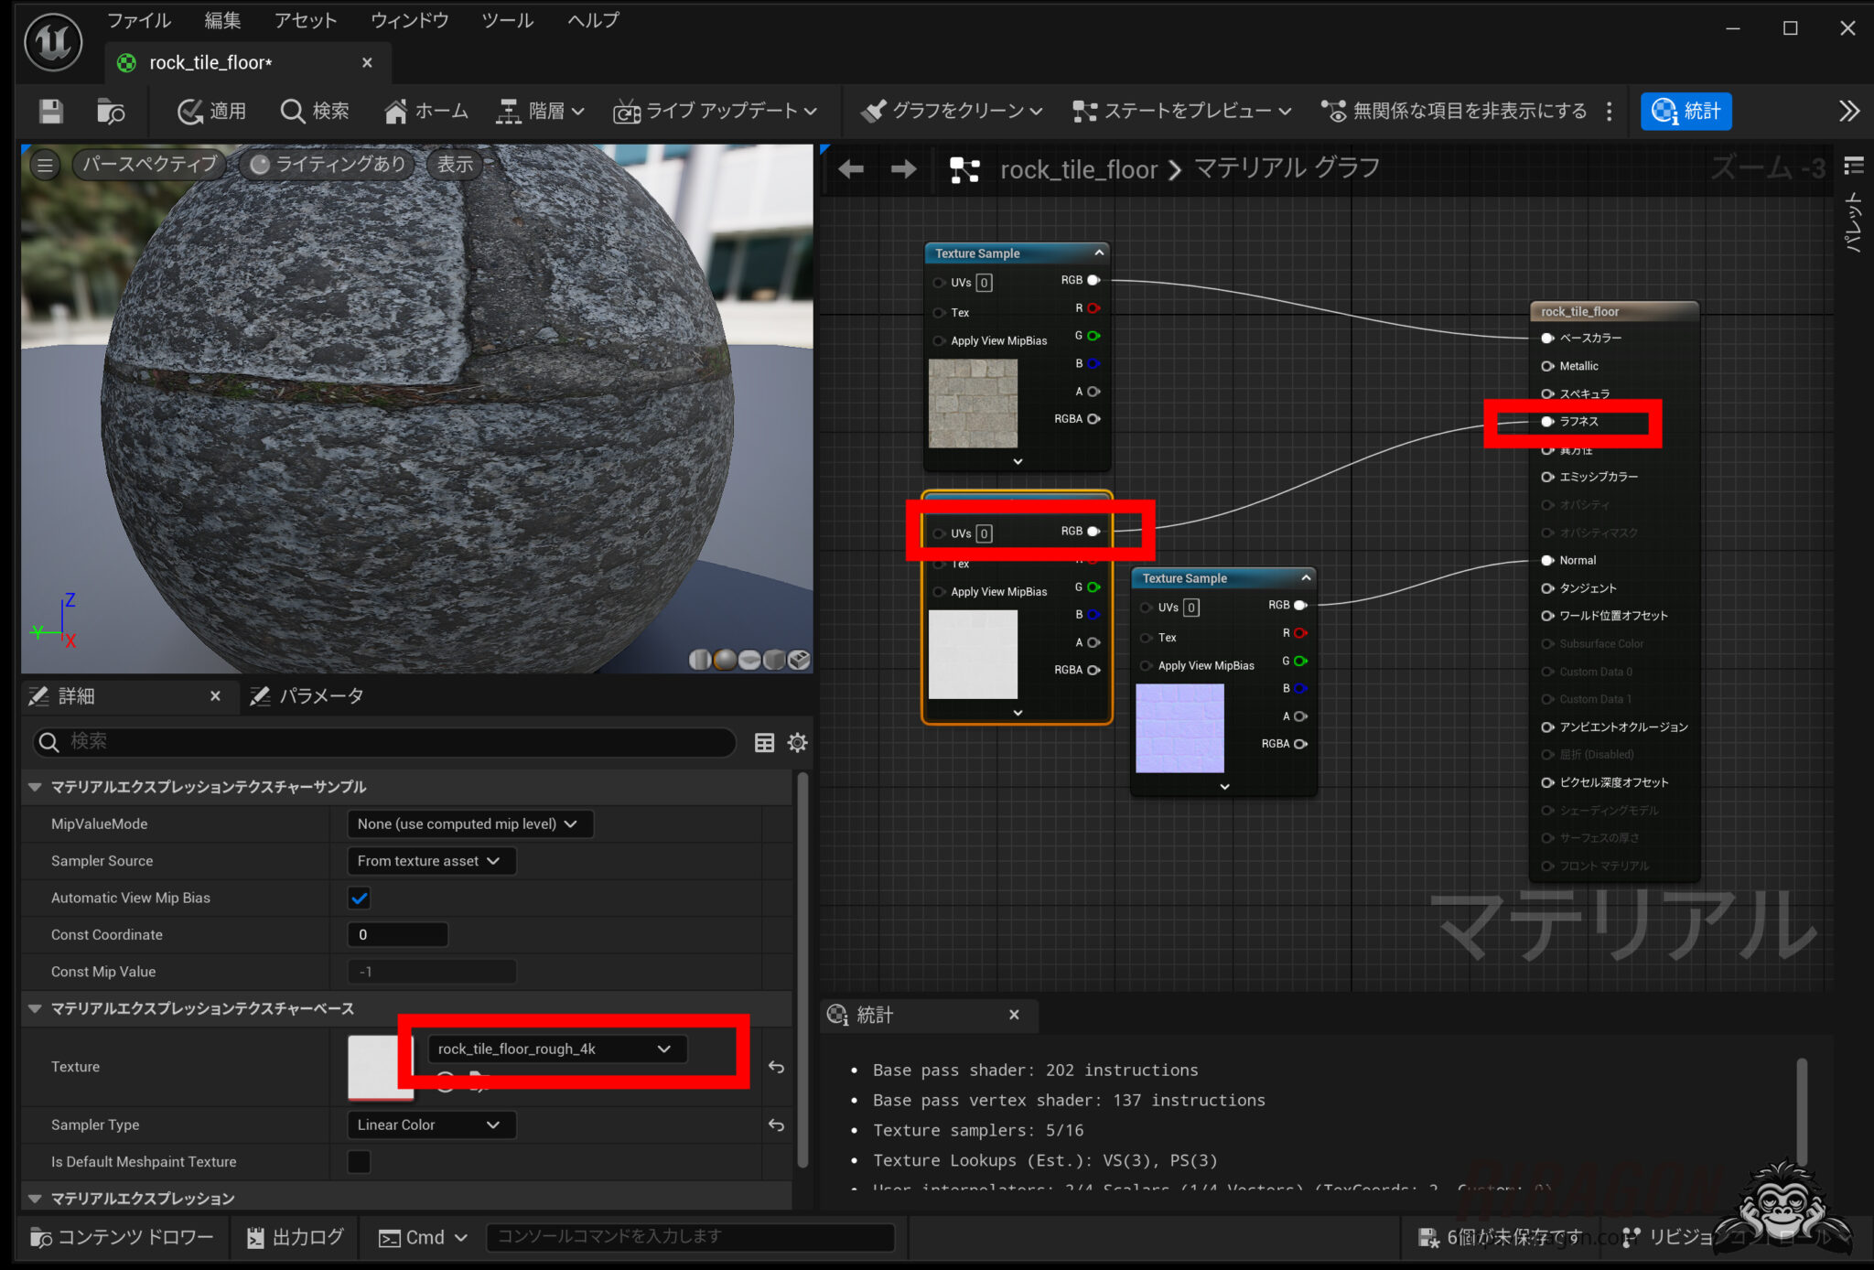Save the rock_tile_floor material asset
Image resolution: width=1874 pixels, height=1270 pixels.
pos(50,111)
